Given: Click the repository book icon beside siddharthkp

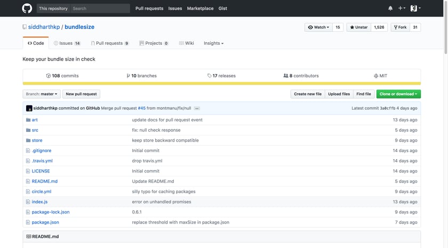Looking at the screenshot, I should tap(25, 27).
